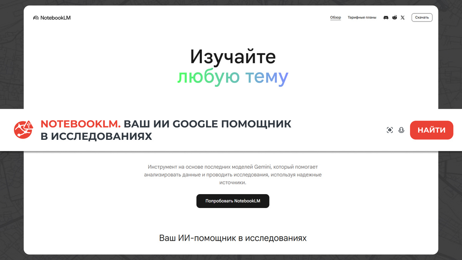The image size is (462, 260).
Task: Click the Скачать button
Action: 422,18
